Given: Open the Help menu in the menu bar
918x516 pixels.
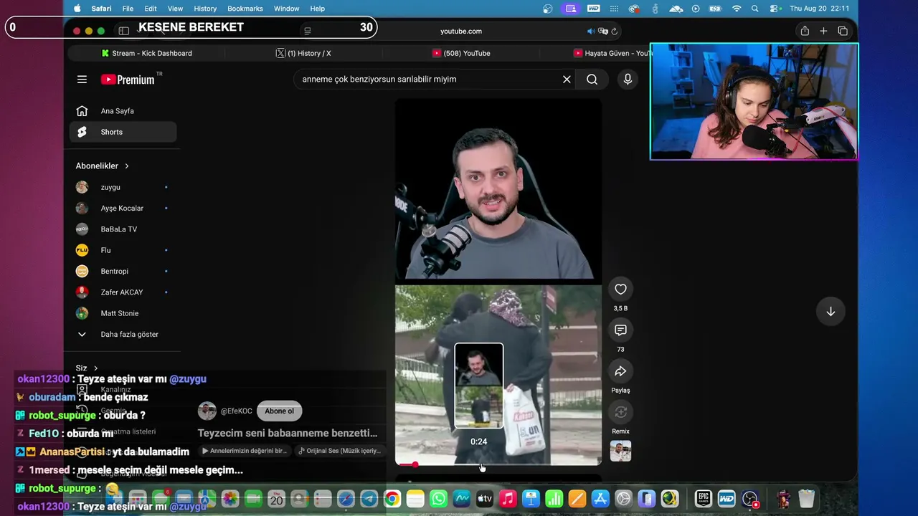Looking at the screenshot, I should click(318, 9).
